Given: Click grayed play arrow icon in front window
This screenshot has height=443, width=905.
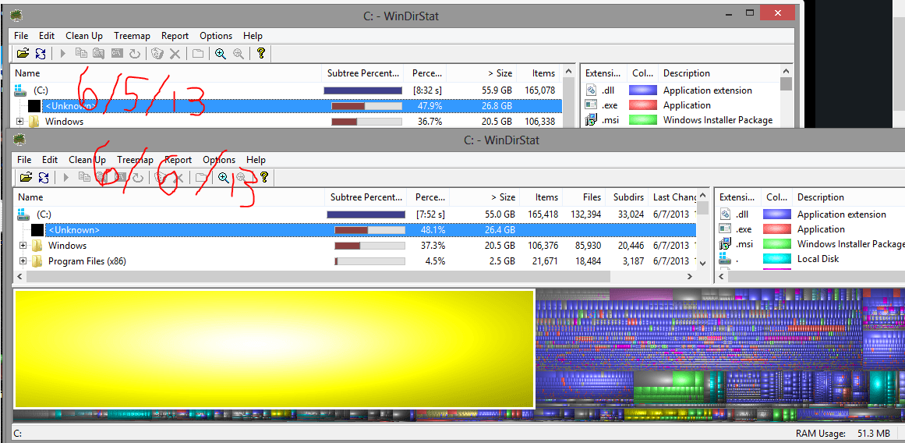Looking at the screenshot, I should pos(65,177).
